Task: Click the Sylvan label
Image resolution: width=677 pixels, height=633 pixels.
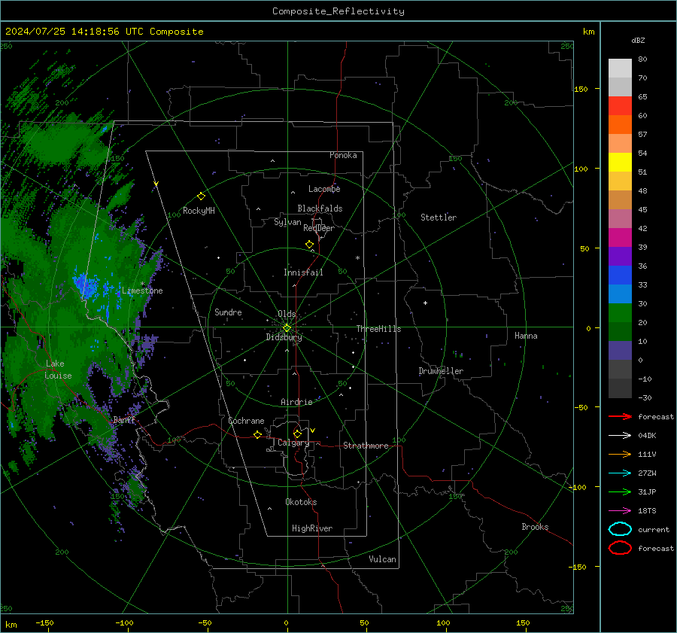Action: tap(287, 222)
